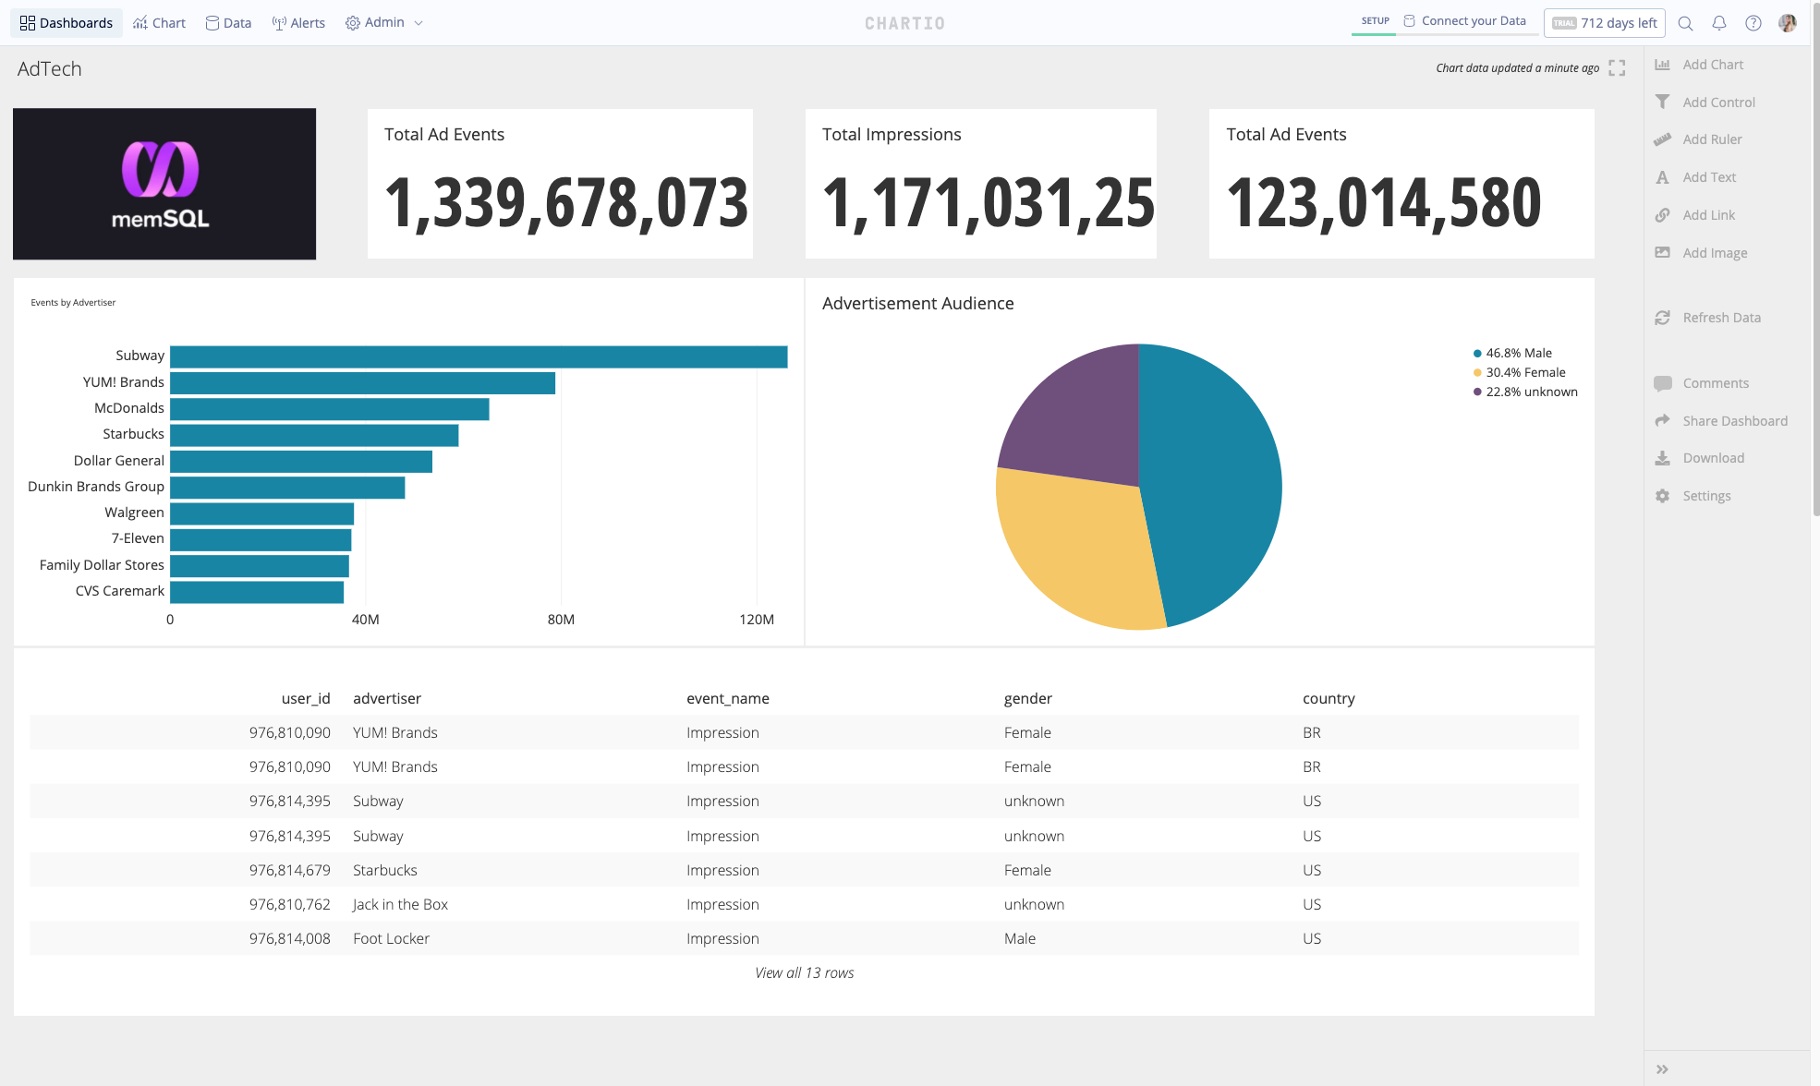Click the Data menu item in navigation
Image resolution: width=1820 pixels, height=1086 pixels.
click(x=227, y=22)
